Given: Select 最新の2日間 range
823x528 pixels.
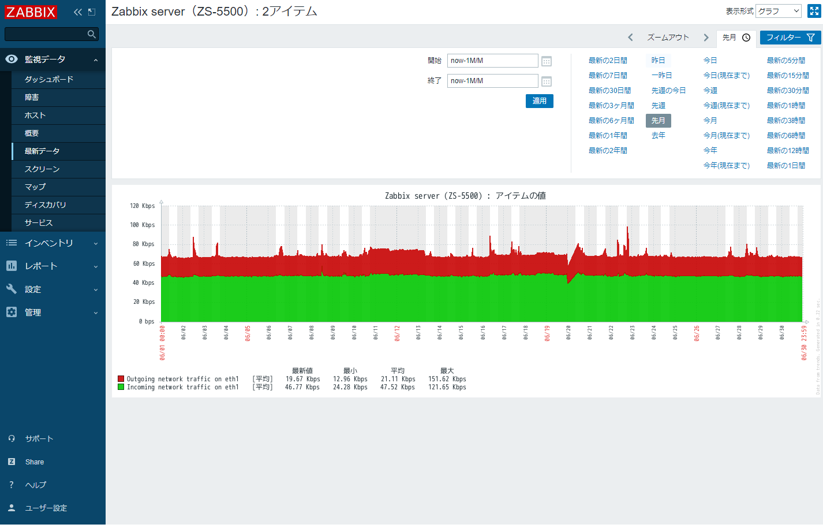Looking at the screenshot, I should (608, 61).
